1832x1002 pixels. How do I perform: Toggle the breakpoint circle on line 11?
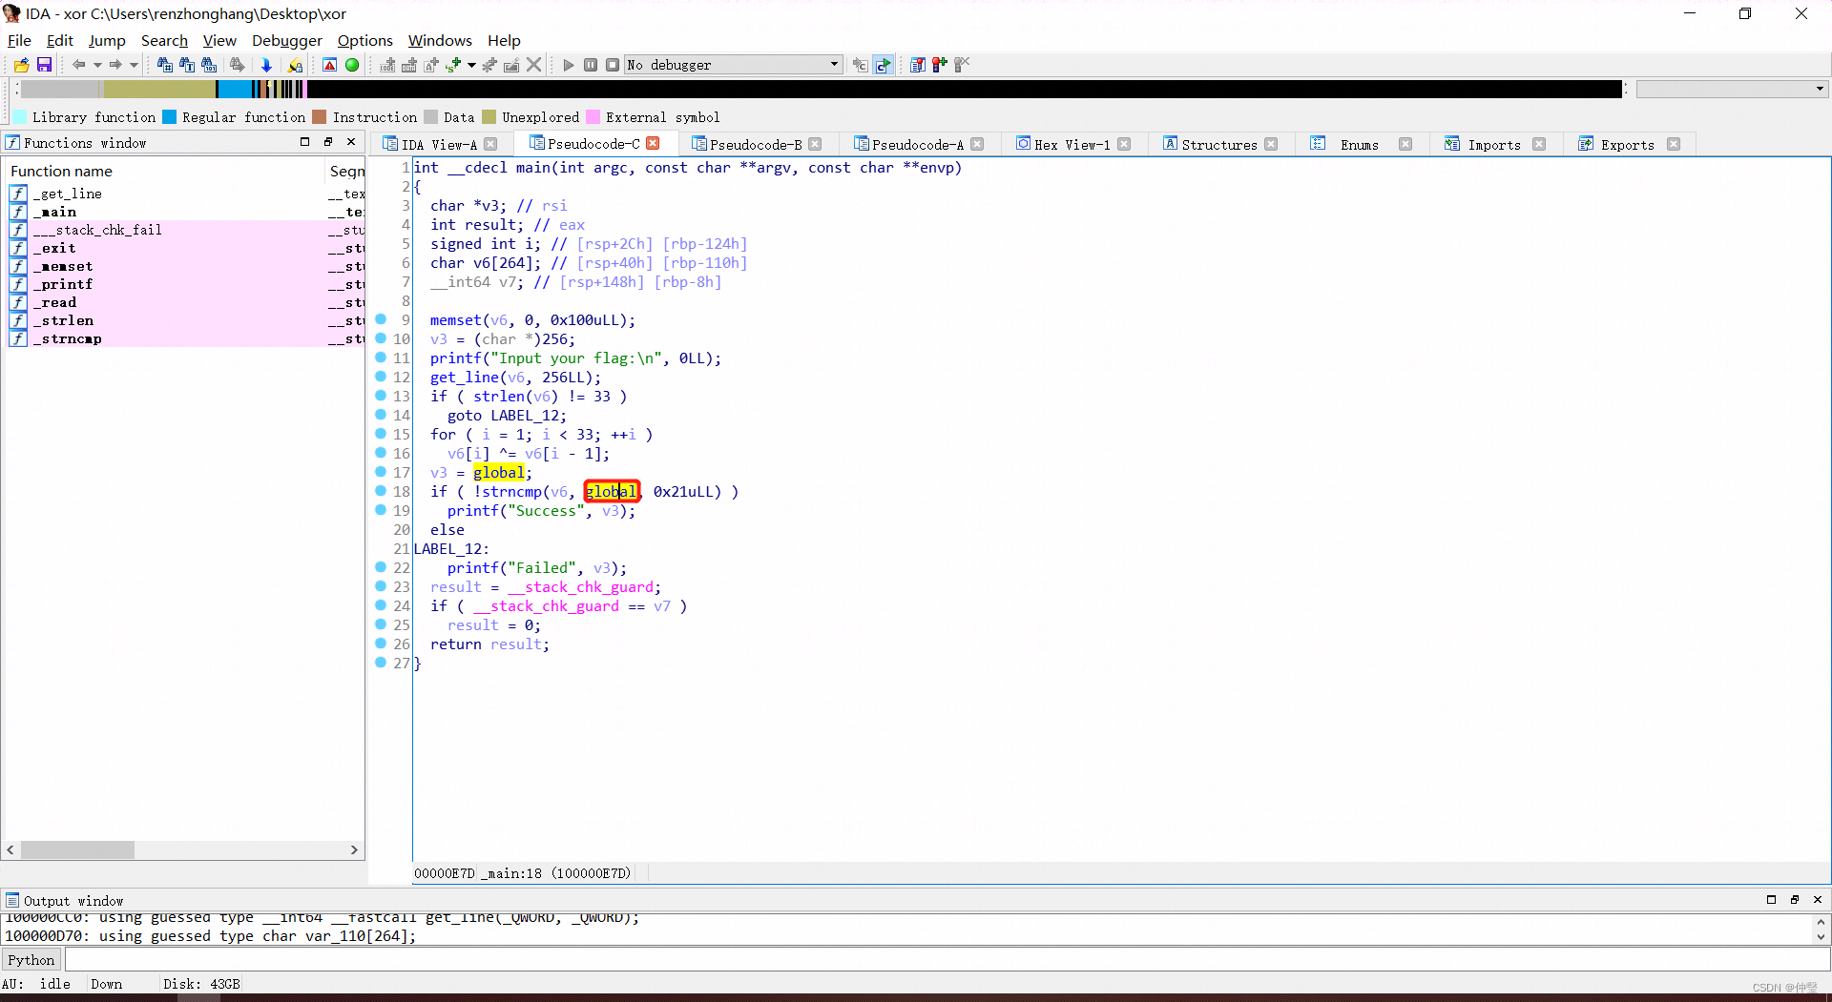tap(381, 358)
